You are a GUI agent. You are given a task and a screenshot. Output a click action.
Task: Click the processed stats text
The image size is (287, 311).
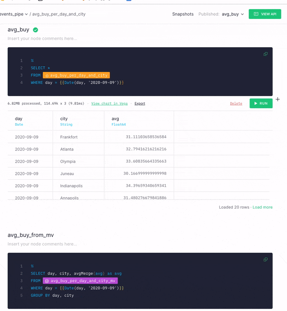[46, 104]
